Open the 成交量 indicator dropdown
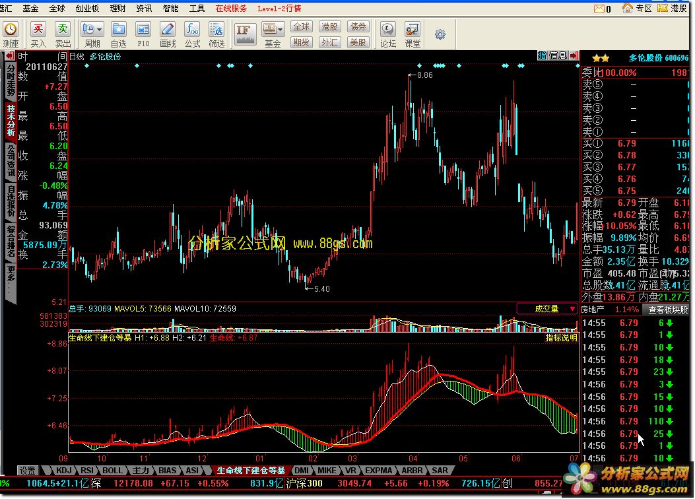Viewport: 695px width, 499px height. point(548,308)
